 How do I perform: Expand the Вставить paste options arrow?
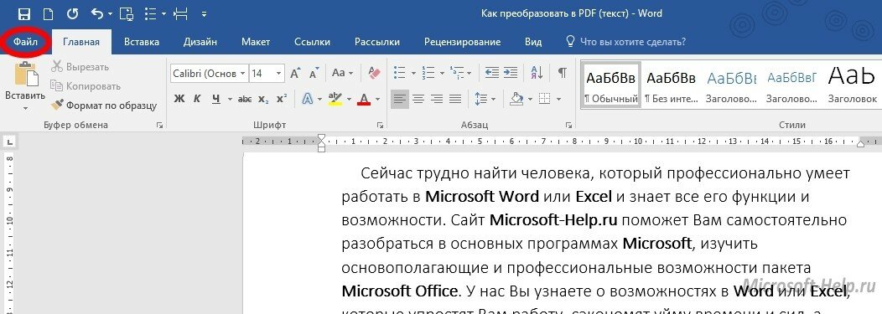25,107
